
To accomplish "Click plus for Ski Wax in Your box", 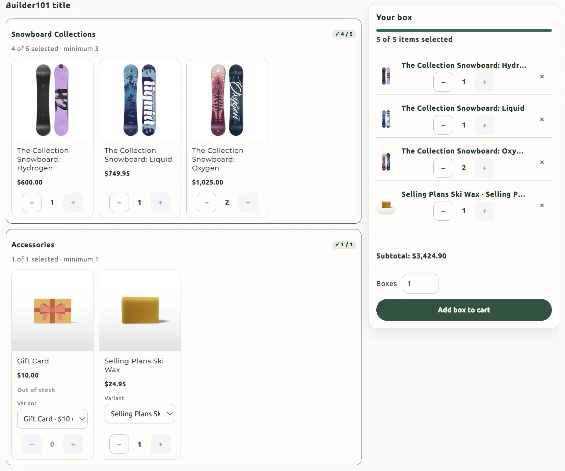I will point(484,211).
